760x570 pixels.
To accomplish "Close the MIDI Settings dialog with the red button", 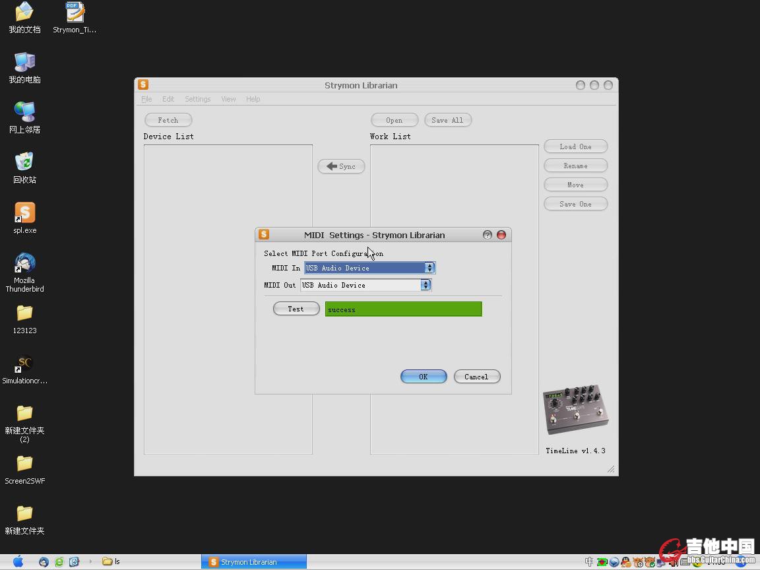I will (501, 235).
